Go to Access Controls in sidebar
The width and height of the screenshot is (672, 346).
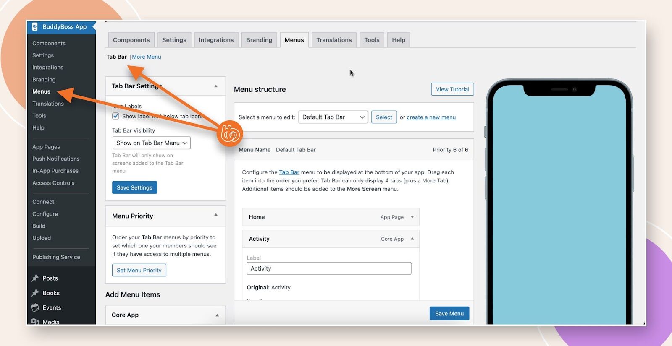click(x=53, y=183)
